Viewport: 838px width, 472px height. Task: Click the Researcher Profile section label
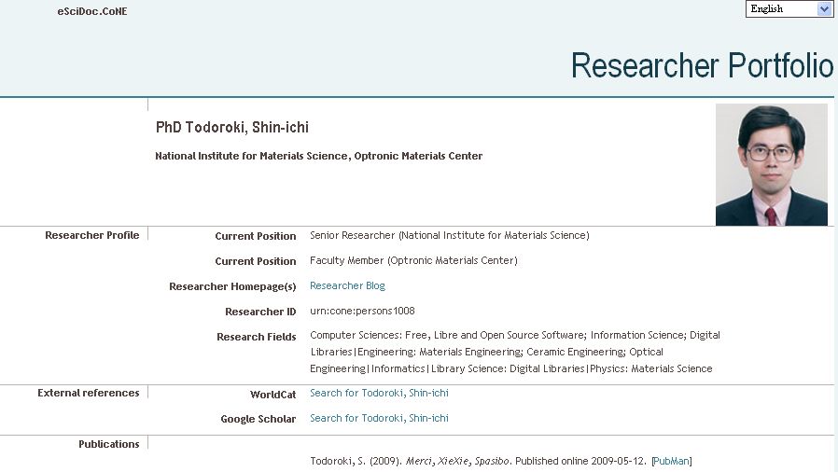coord(91,236)
